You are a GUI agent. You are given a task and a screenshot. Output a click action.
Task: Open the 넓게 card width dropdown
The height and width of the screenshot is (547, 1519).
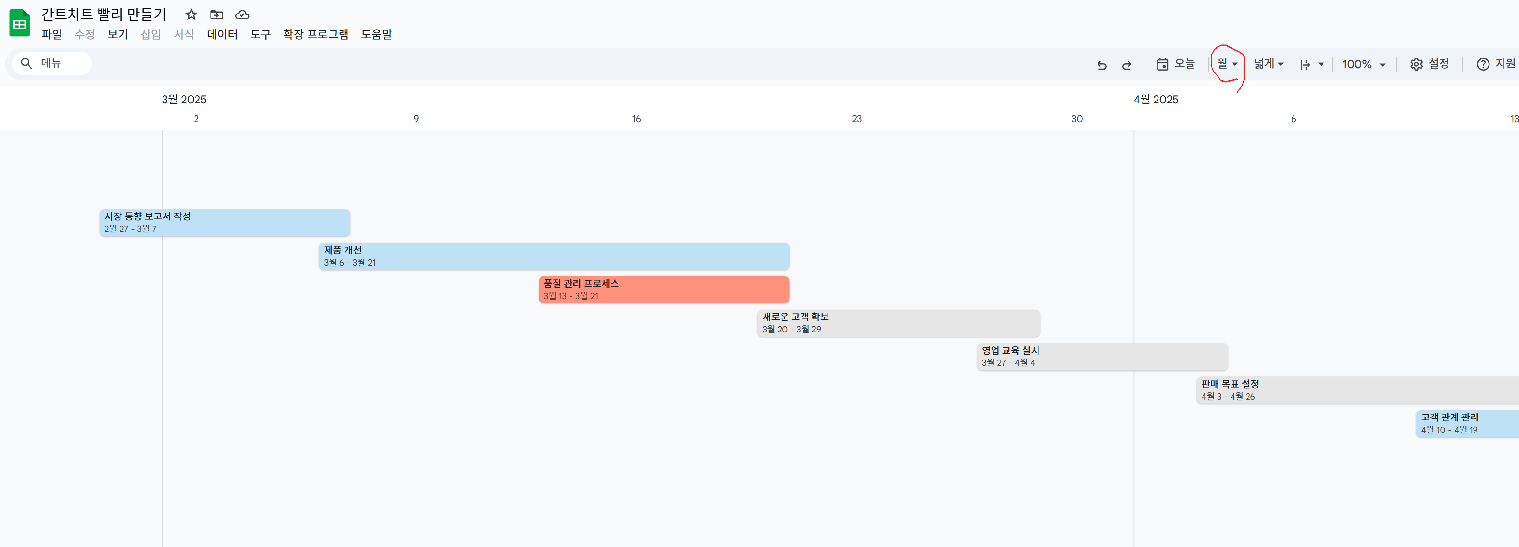(1269, 64)
